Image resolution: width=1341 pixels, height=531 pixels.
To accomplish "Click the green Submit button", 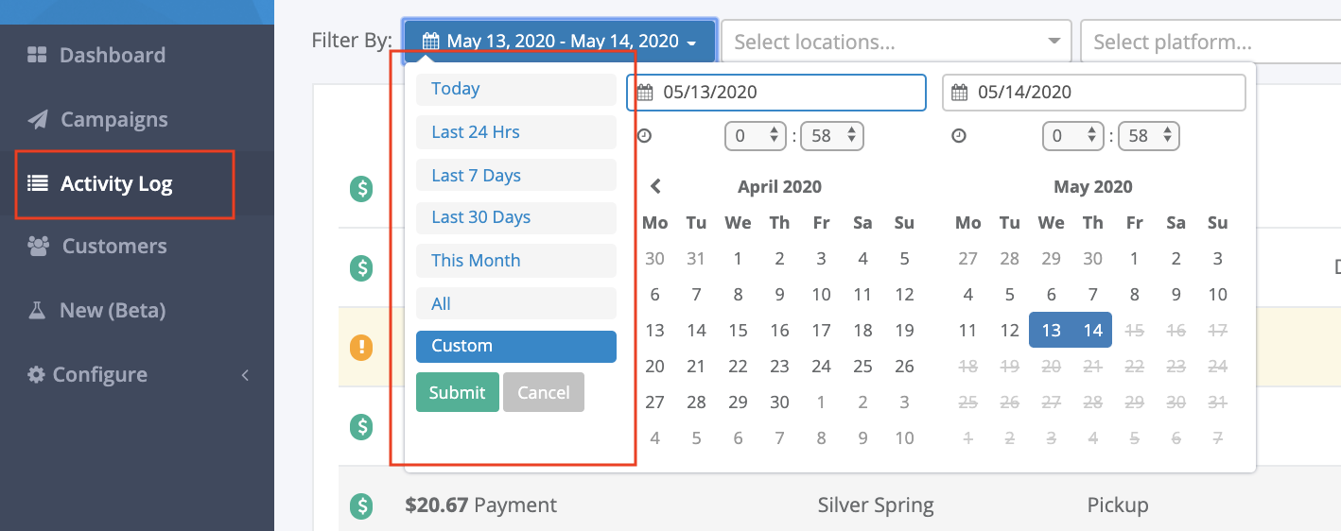I will (458, 392).
